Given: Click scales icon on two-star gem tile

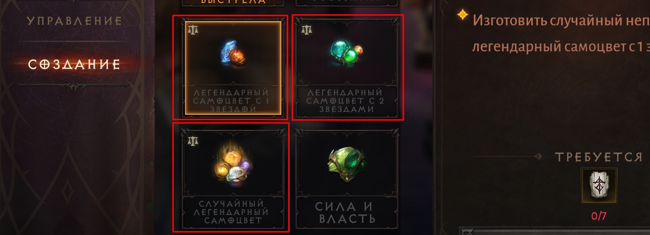Looking at the screenshot, I should point(307,29).
